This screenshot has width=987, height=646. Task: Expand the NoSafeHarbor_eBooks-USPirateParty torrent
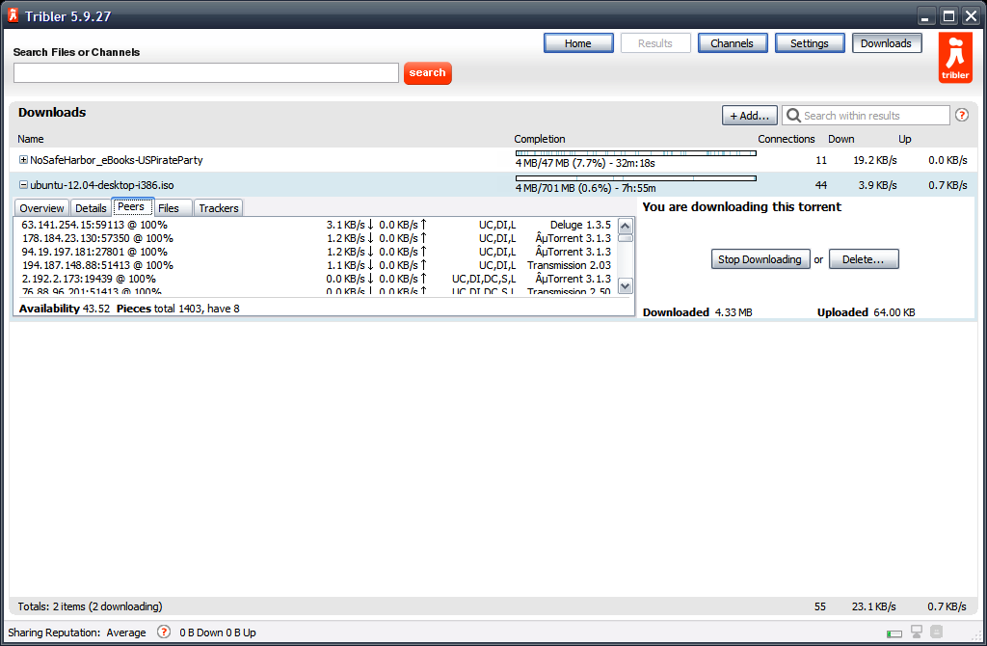tap(23, 160)
